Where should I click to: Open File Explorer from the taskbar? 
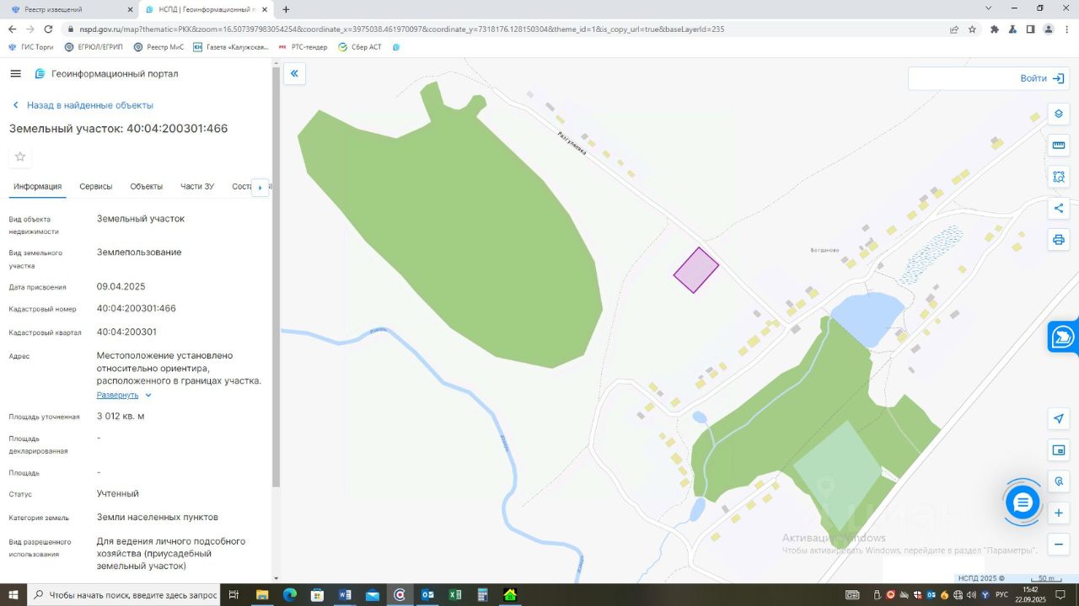click(x=262, y=595)
